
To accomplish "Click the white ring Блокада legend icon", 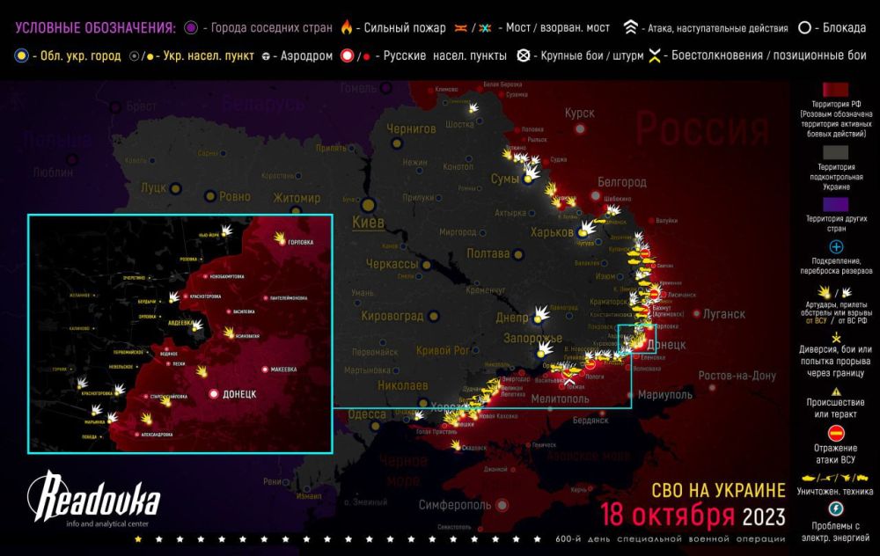I will point(805,28).
